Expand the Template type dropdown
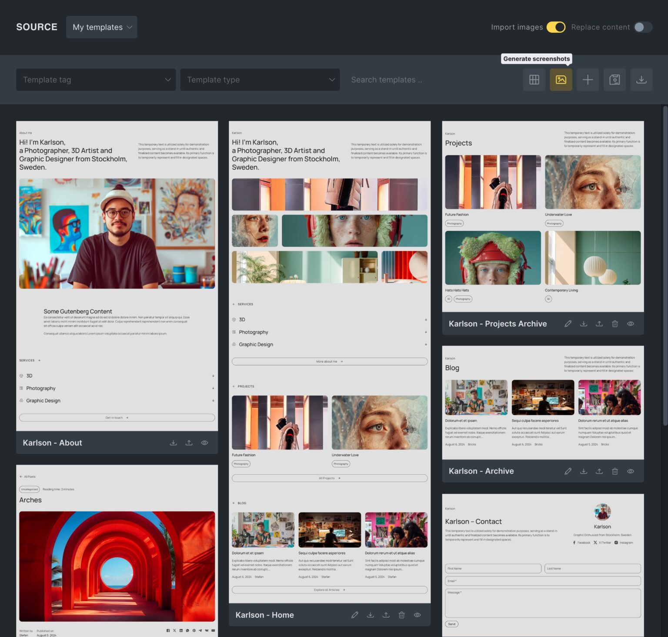Image resolution: width=668 pixels, height=637 pixels. 260,80
